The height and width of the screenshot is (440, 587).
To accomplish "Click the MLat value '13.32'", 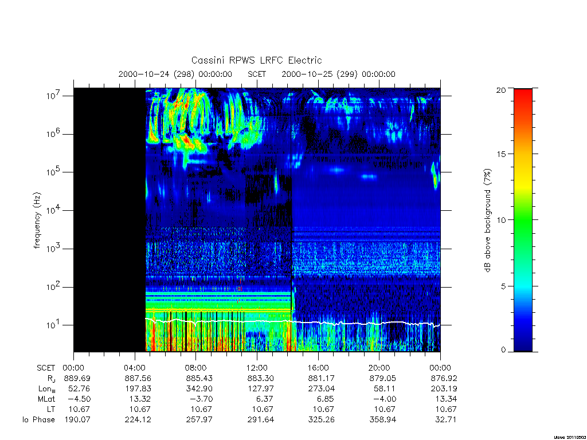I will click(140, 399).
